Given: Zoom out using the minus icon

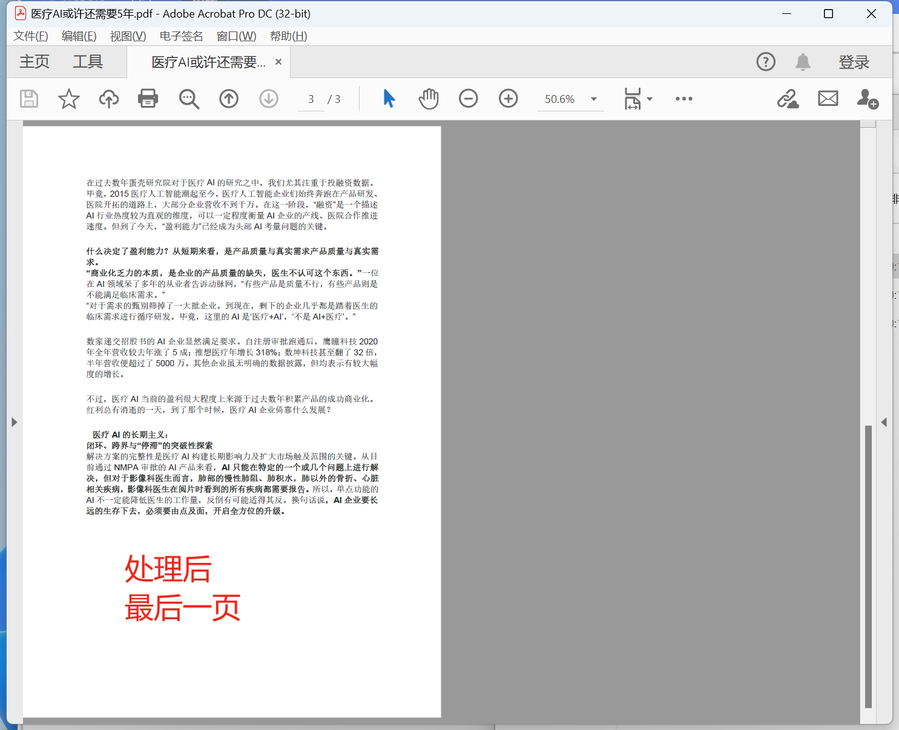Looking at the screenshot, I should [469, 99].
